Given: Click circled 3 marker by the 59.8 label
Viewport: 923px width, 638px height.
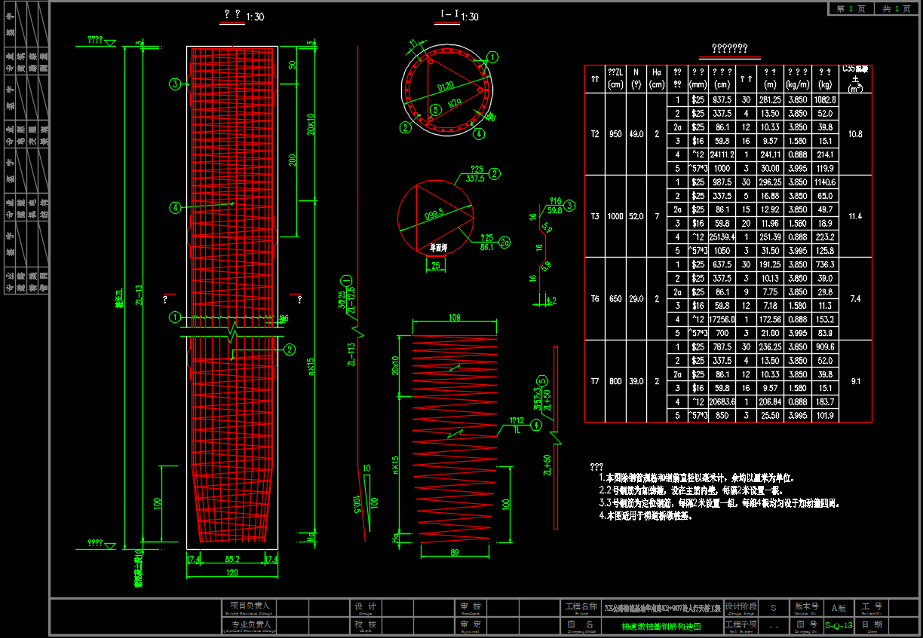Looking at the screenshot, I should [x=570, y=206].
